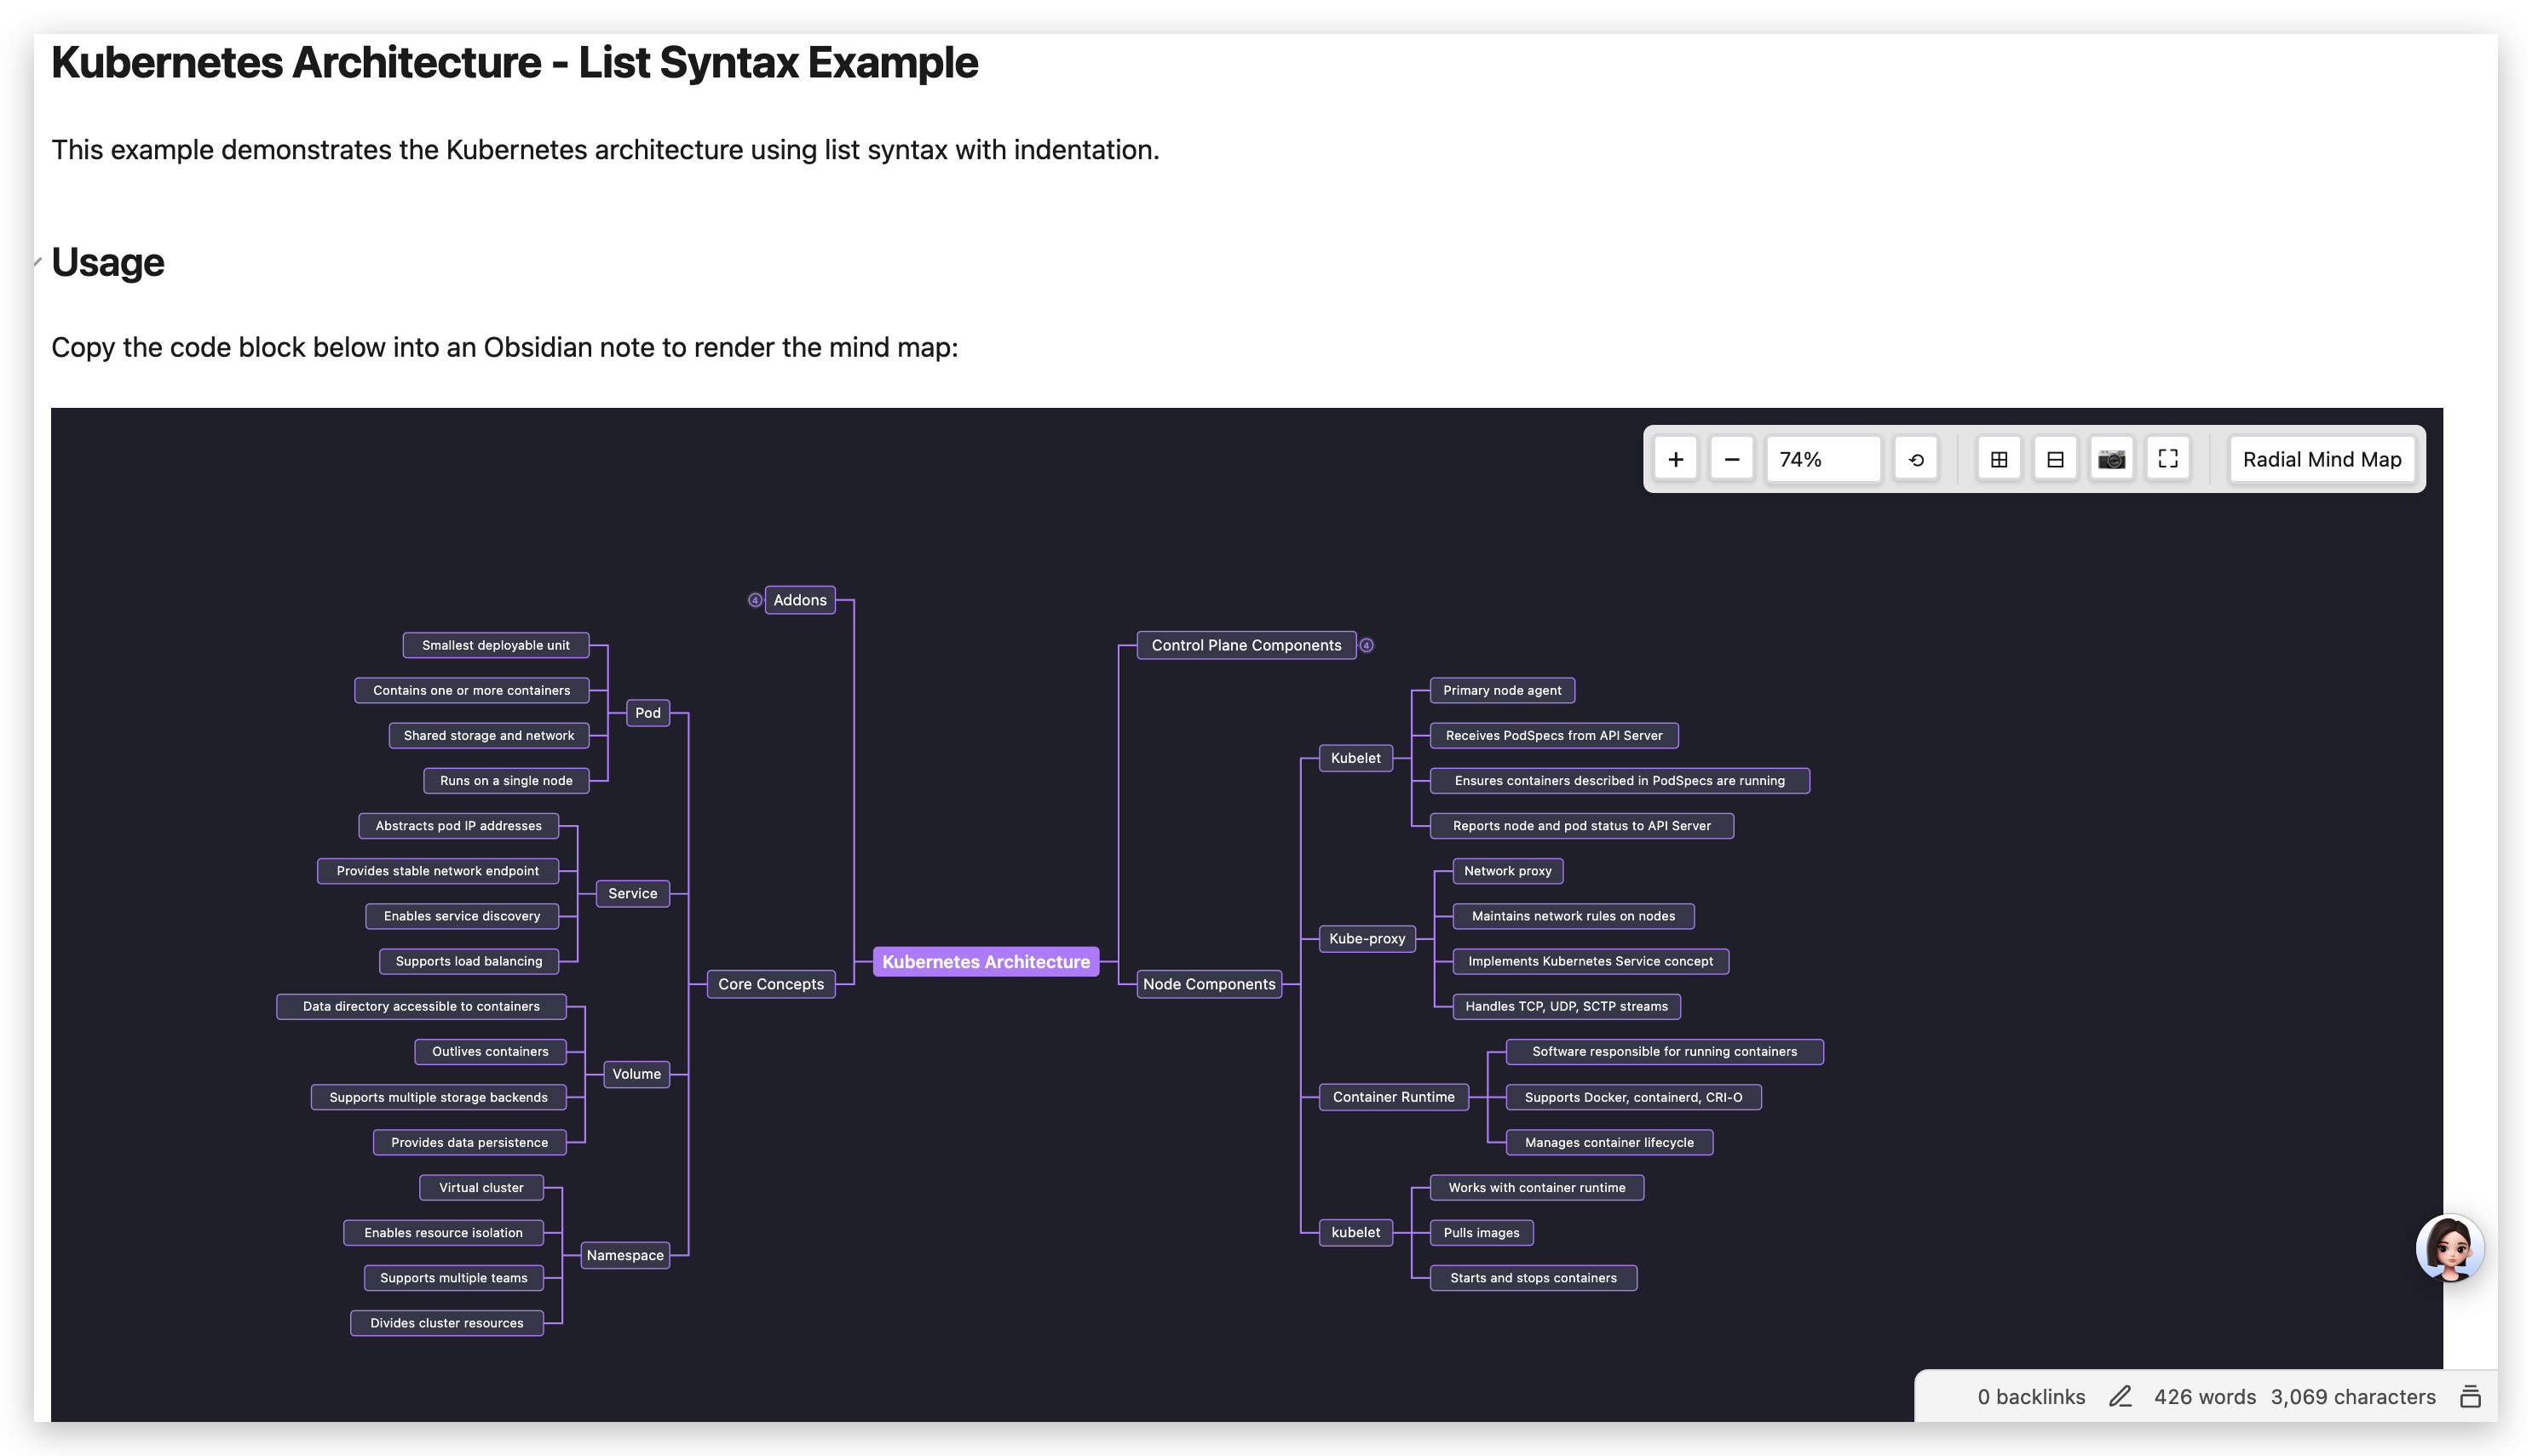Screen dimensions: 2532x1456
Task: Select the grid layout icon
Action: click(x=1998, y=459)
